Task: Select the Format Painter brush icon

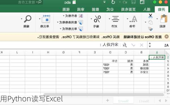Action: [x=150, y=29]
